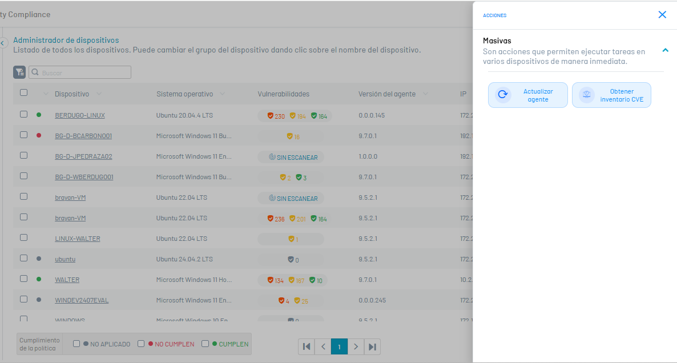Collapse the left sidebar arrow
Image resolution: width=677 pixels, height=363 pixels.
[2, 43]
